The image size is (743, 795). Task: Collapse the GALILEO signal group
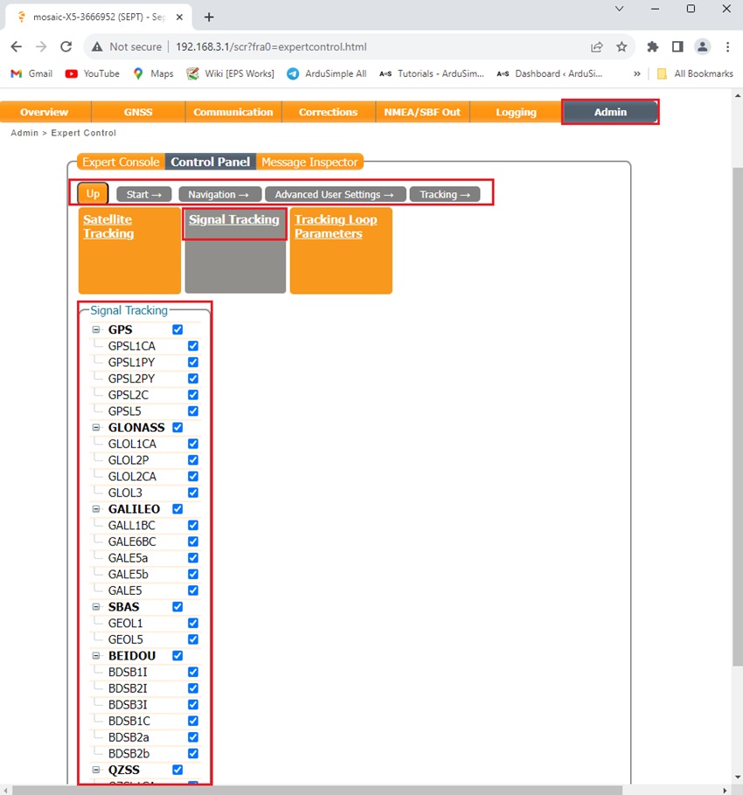click(x=96, y=509)
